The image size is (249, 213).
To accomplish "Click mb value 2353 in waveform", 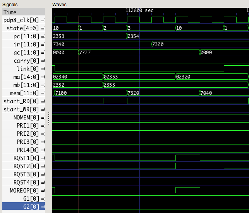I will coord(109,85).
